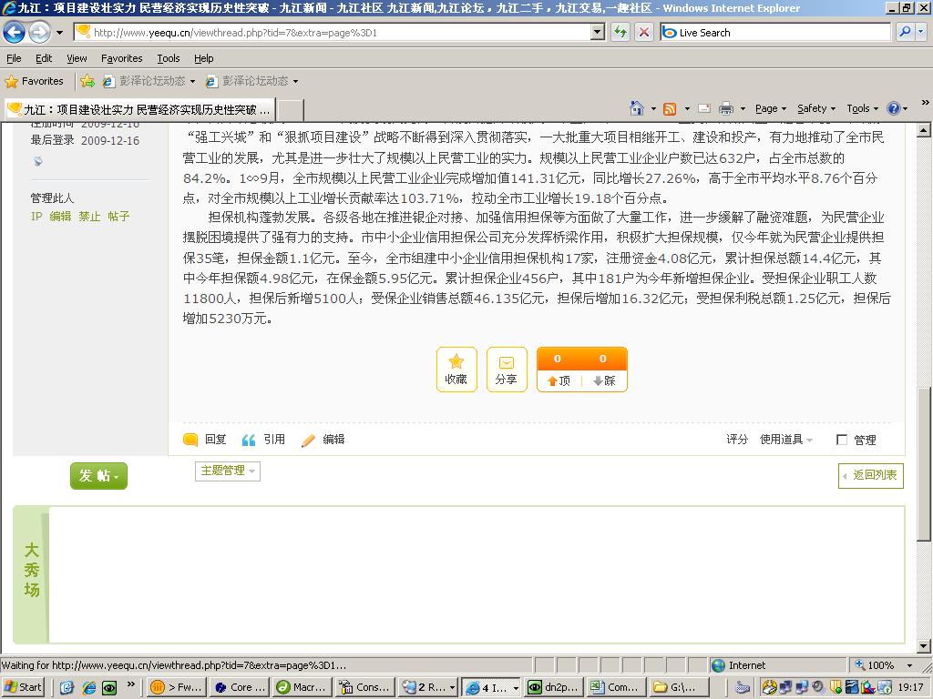This screenshot has height=699, width=933.
Task: Click the 编辑 link under 管理此人
Action: (60, 217)
